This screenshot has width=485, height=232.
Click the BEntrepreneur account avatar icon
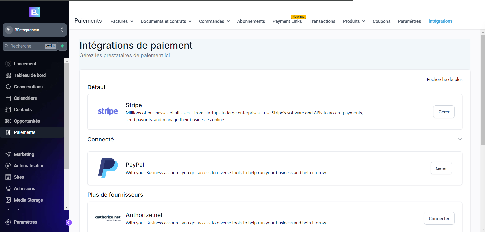pos(9,30)
